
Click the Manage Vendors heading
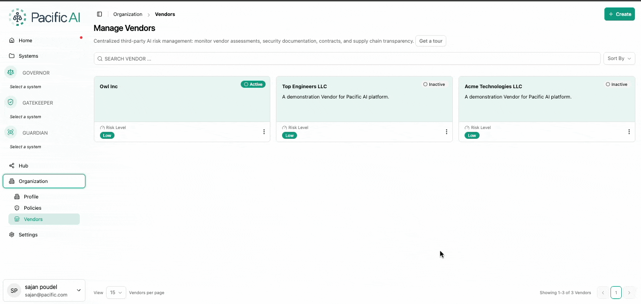tap(124, 28)
